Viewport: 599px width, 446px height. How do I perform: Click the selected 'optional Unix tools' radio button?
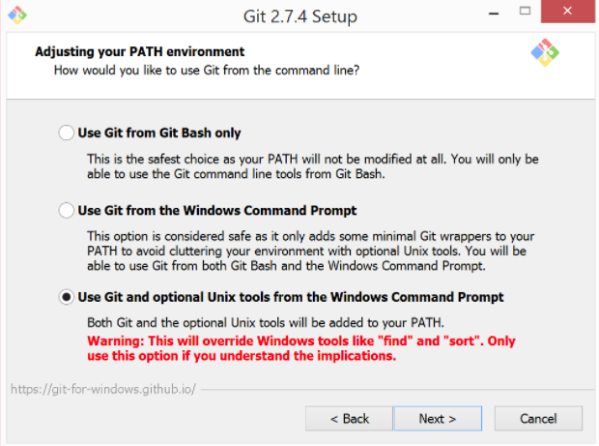(x=66, y=297)
